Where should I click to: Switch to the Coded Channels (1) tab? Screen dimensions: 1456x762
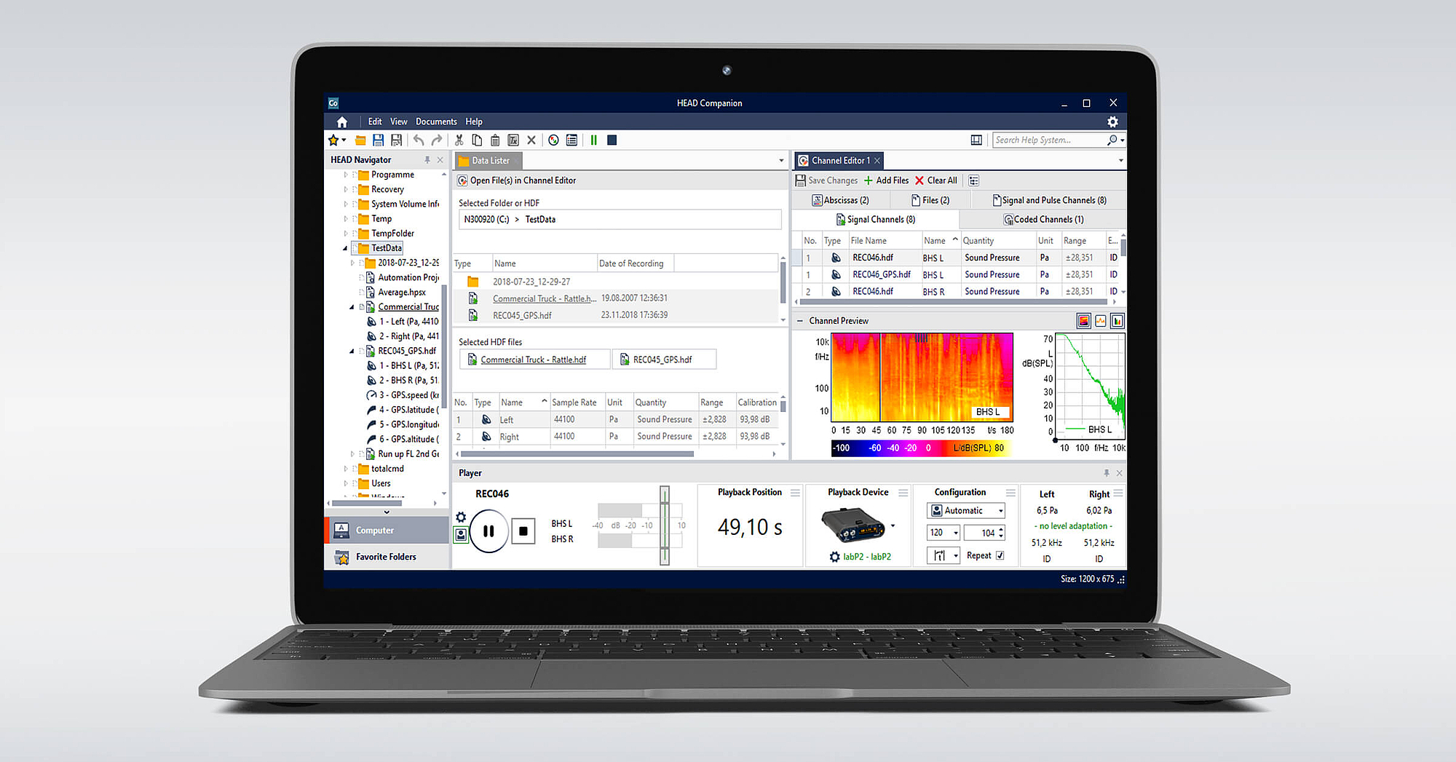(1044, 219)
